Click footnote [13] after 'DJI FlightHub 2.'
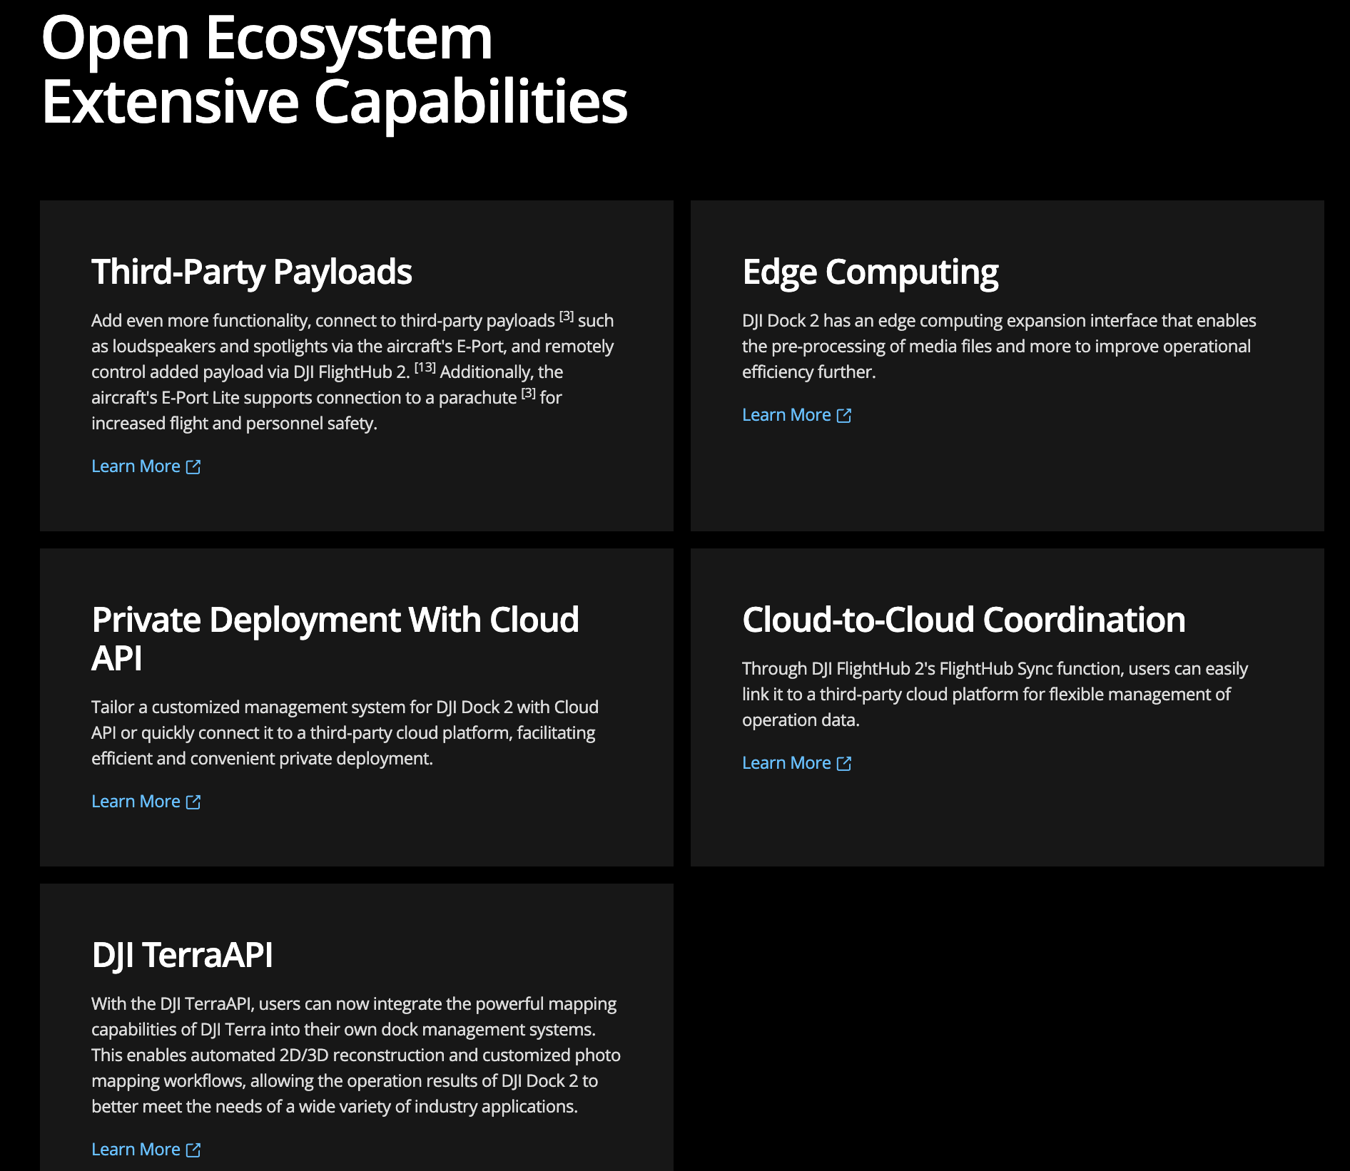This screenshot has width=1350, height=1171. [425, 367]
